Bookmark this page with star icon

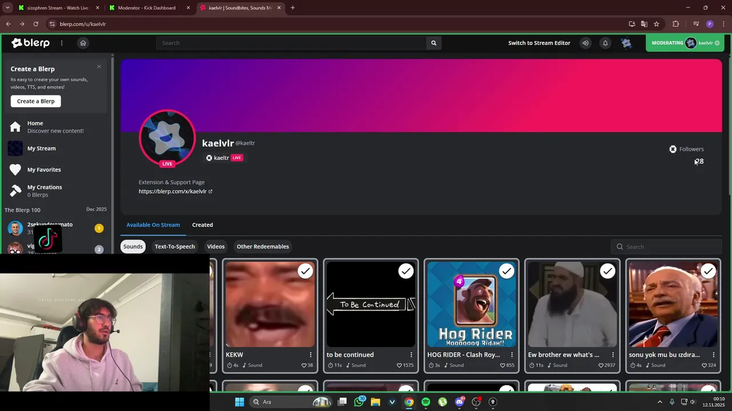coord(657,24)
